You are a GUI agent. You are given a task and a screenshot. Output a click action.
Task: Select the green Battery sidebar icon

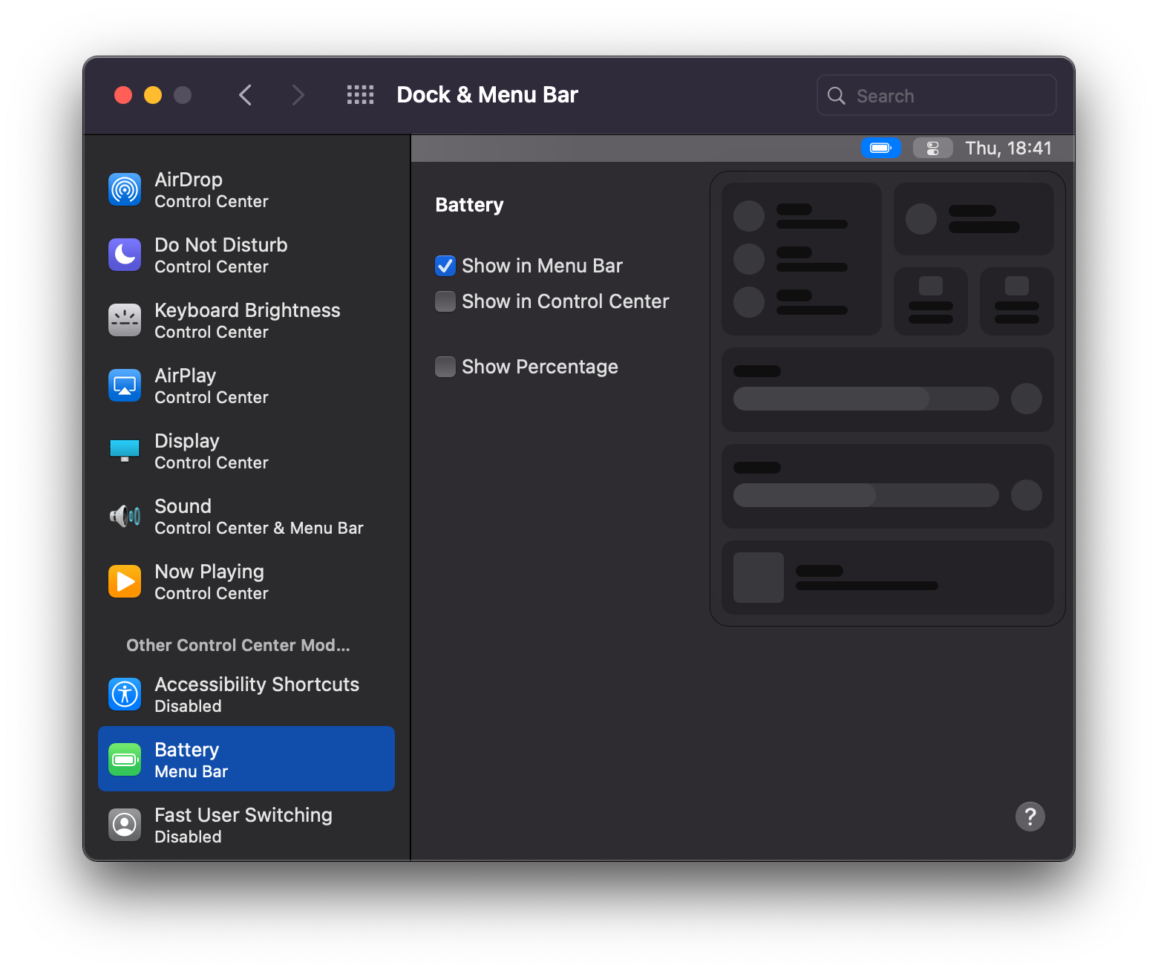click(x=124, y=759)
